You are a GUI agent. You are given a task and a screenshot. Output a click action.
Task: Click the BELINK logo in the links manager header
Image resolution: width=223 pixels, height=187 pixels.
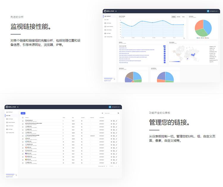(11, 107)
